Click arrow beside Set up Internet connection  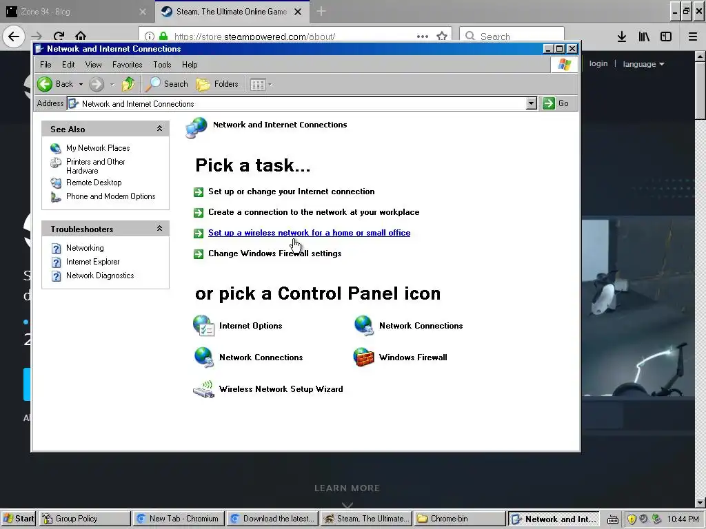click(199, 192)
